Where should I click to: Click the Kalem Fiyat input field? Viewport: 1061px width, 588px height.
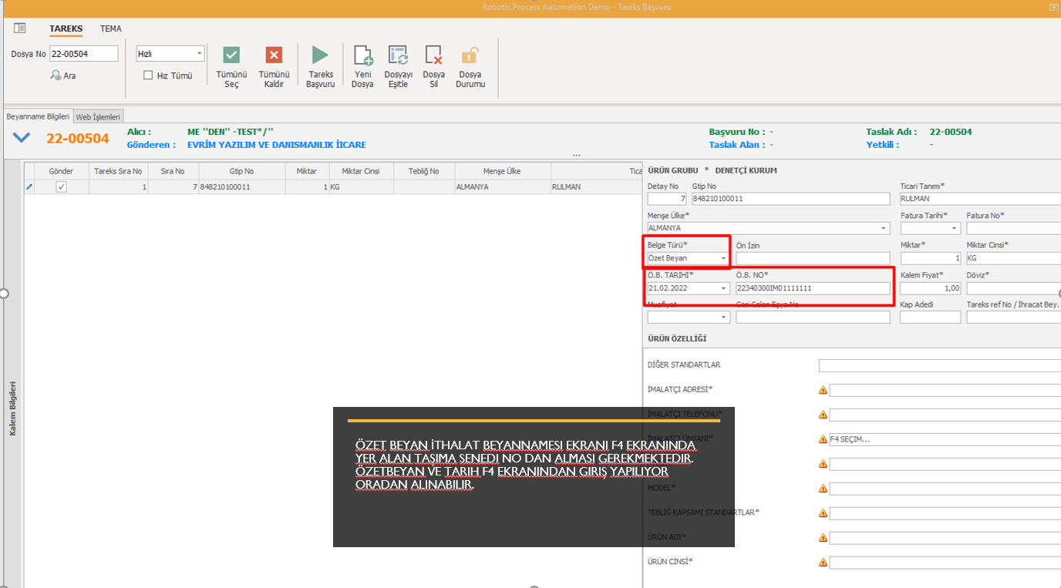tap(931, 288)
